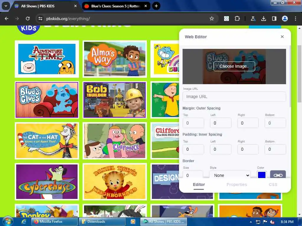Open a new tab with the plus button

click(156, 6)
